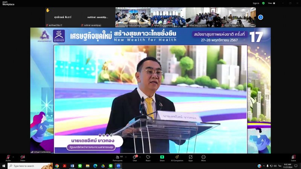This screenshot has width=301, height=169.
Task: Switch to the Zoom taskbar icon
Action: [x=118, y=166]
